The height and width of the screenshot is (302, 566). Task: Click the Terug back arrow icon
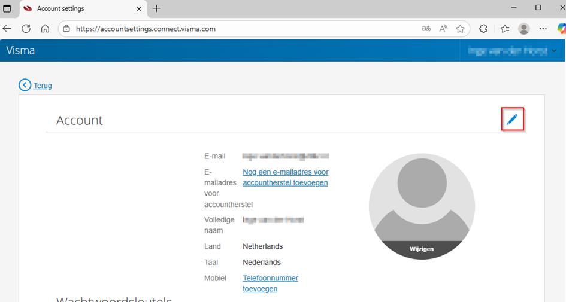[25, 85]
